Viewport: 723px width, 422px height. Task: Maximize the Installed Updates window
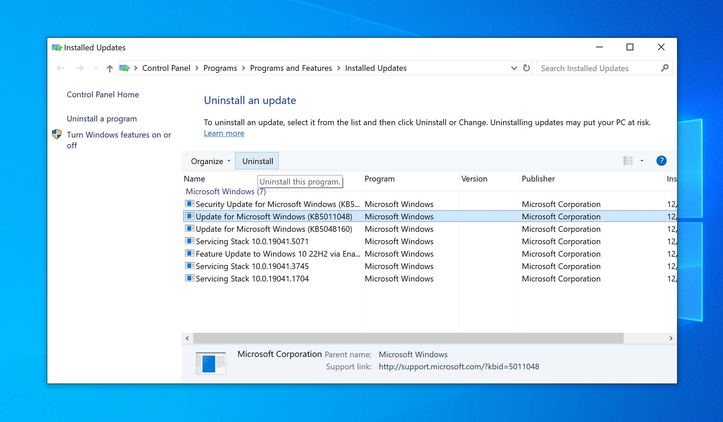point(630,47)
